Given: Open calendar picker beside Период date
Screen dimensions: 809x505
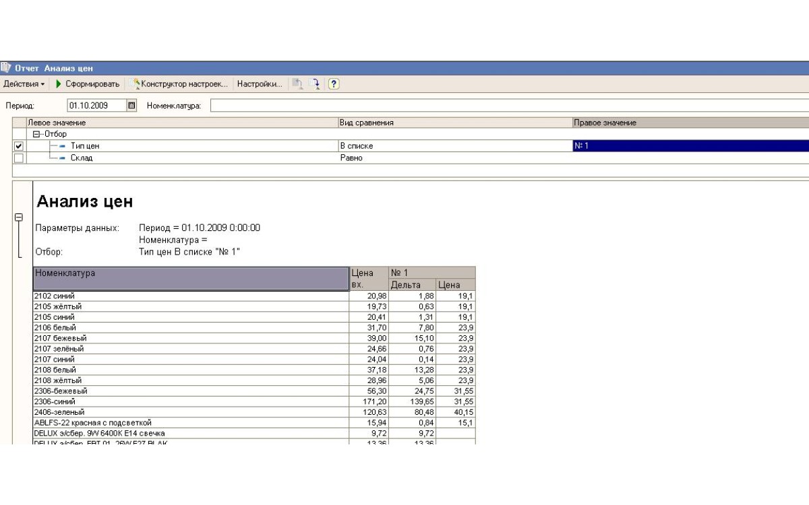Looking at the screenshot, I should pyautogui.click(x=131, y=105).
